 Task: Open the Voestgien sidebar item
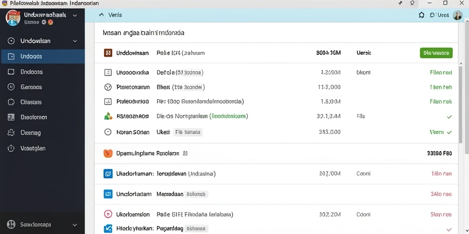pos(43,149)
